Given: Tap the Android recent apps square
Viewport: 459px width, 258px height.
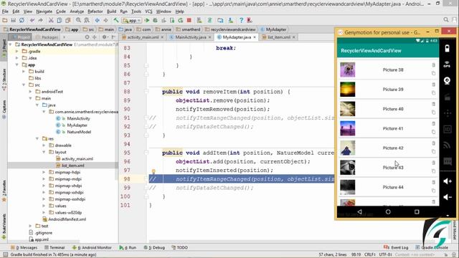Looking at the screenshot, I should tap(417, 212).
